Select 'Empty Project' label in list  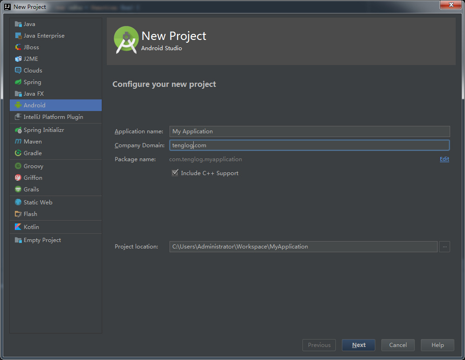[42, 240]
